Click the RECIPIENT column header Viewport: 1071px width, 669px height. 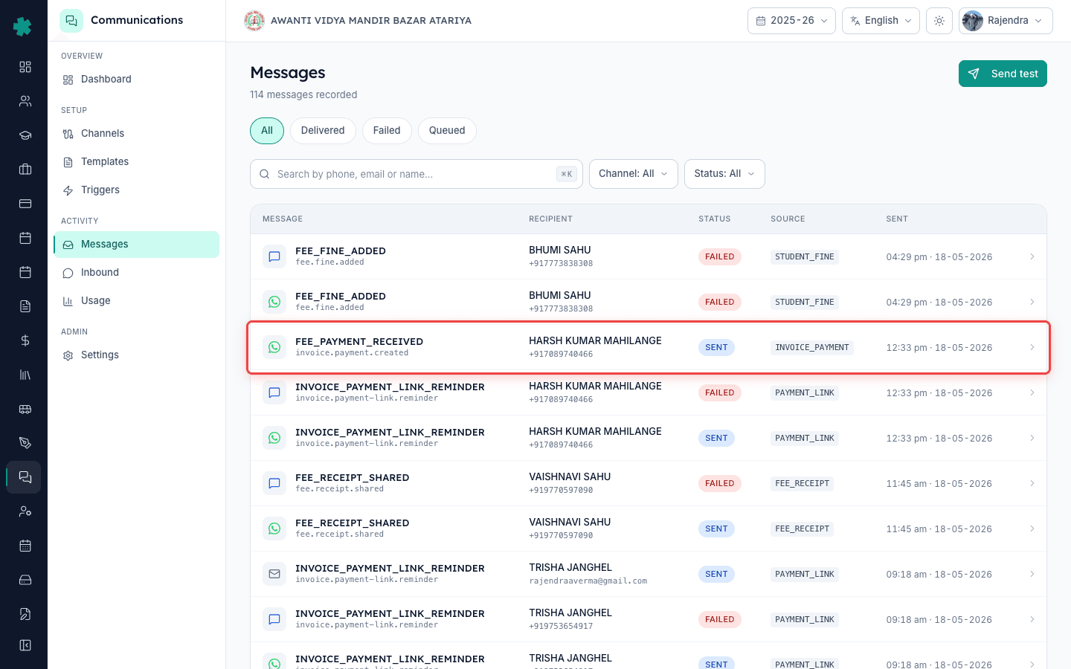[x=550, y=219]
